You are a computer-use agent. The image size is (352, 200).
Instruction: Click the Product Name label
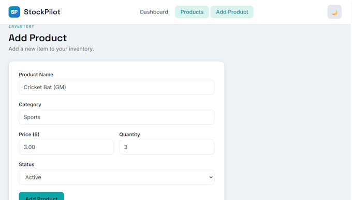[36, 74]
